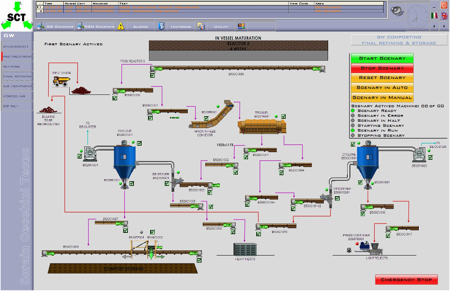The width and height of the screenshot is (450, 291).
Task: Set Scenary in Auto
Action: [x=382, y=88]
